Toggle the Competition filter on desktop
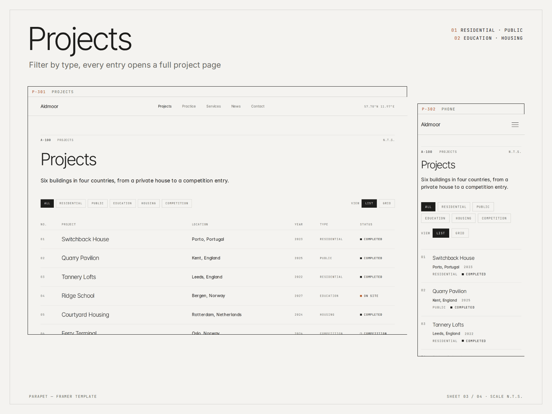The height and width of the screenshot is (414, 552). (177, 203)
